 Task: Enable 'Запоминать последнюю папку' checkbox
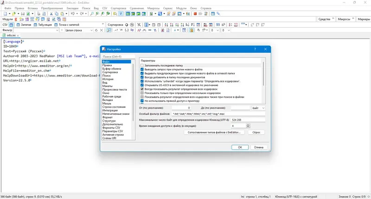tap(142, 65)
